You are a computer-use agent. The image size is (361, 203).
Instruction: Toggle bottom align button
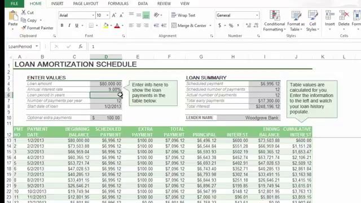(x=146, y=15)
